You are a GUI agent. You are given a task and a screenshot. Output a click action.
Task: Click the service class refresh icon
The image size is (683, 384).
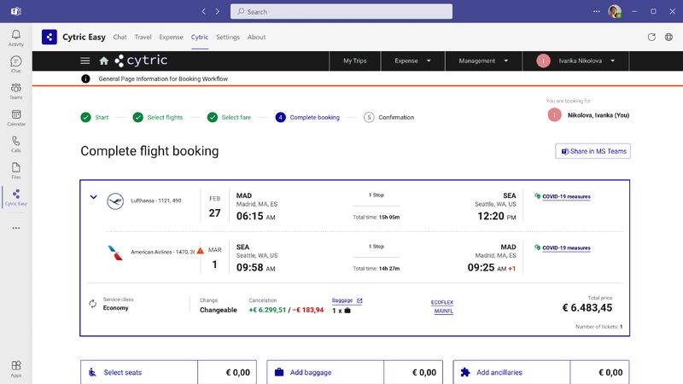92,304
